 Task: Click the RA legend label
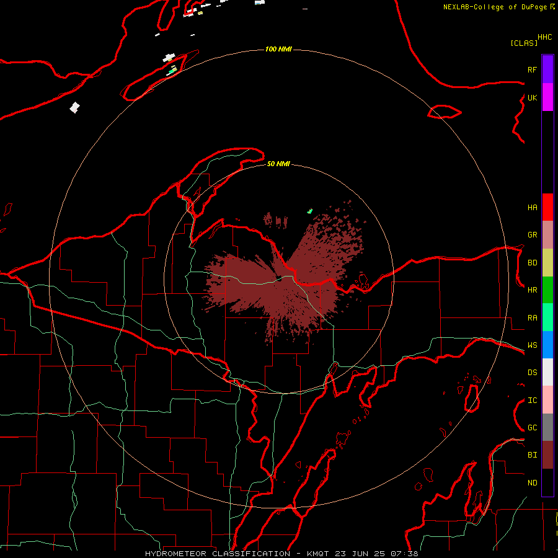point(533,318)
